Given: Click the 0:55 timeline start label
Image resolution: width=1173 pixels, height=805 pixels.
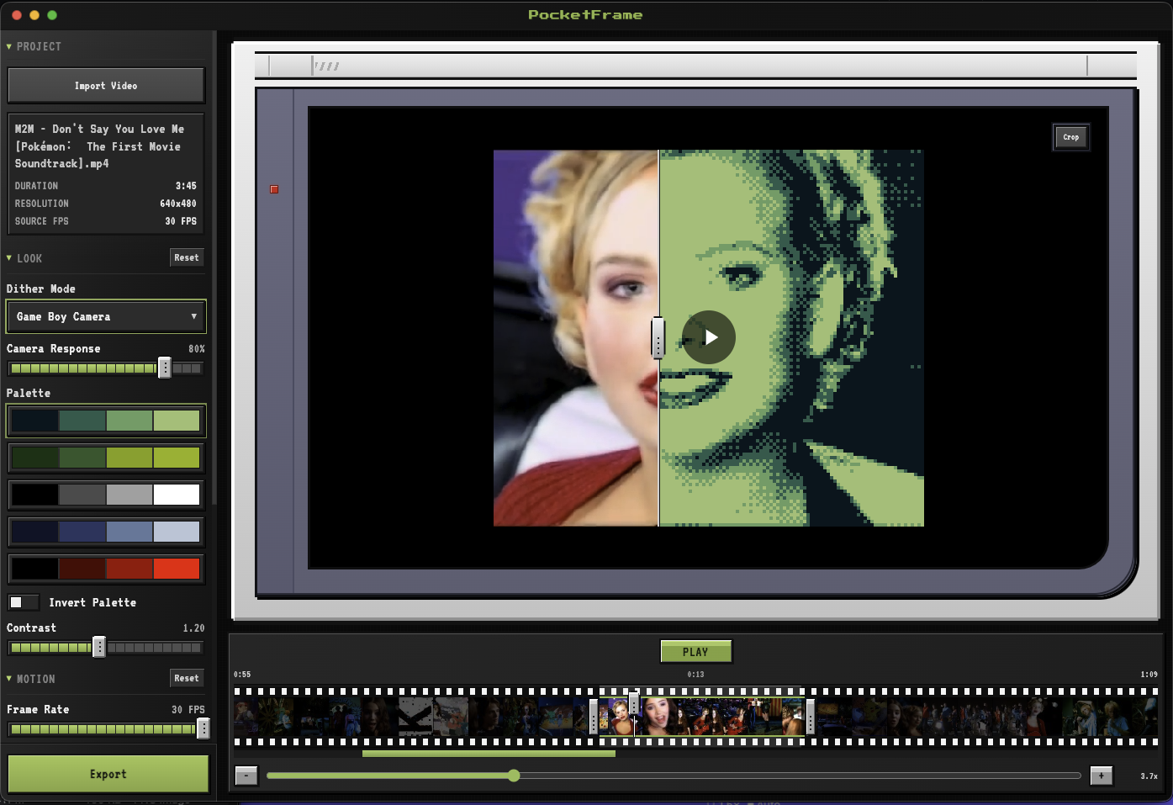Looking at the screenshot, I should point(242,675).
